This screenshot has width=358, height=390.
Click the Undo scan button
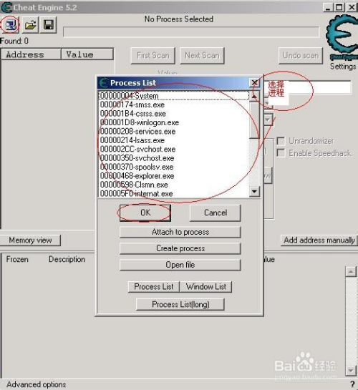coord(301,56)
